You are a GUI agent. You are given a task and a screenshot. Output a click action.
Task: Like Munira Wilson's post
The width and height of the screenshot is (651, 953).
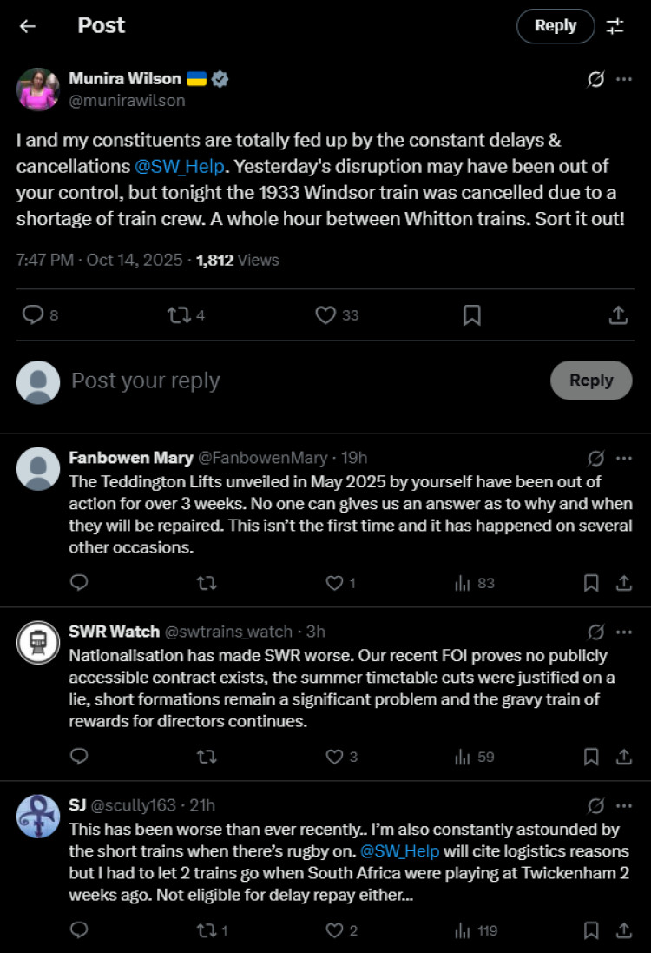325,314
